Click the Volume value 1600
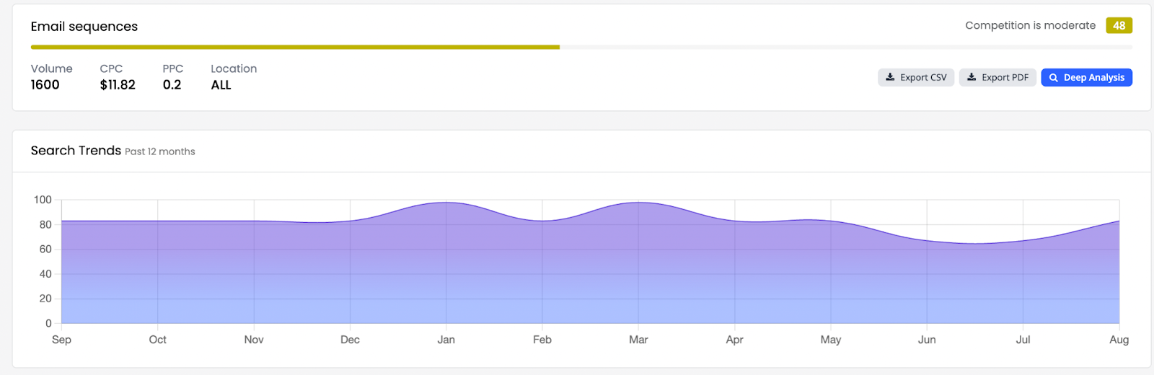 click(x=45, y=85)
